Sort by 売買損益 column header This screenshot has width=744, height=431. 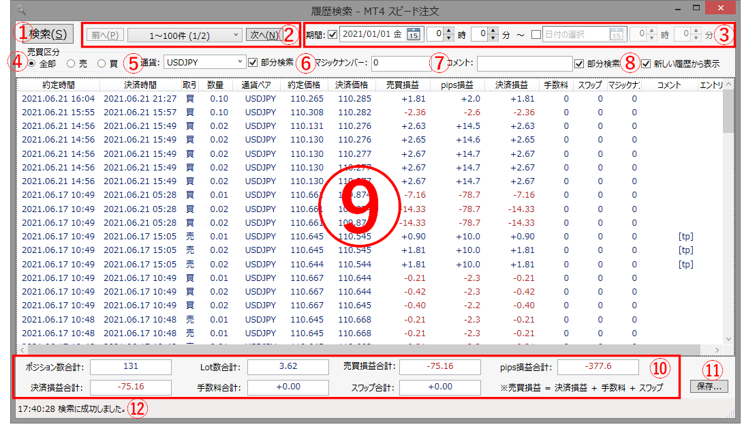[402, 85]
